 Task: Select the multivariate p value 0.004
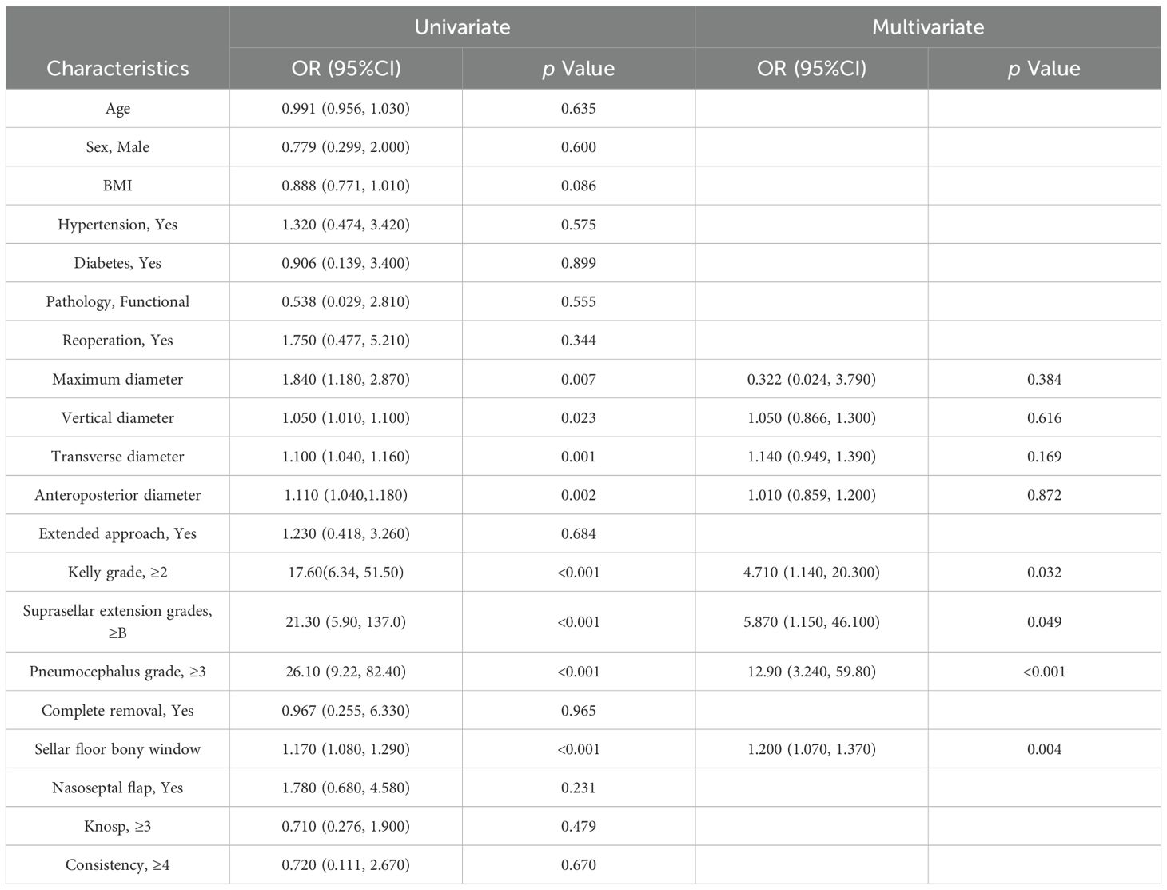(1044, 749)
